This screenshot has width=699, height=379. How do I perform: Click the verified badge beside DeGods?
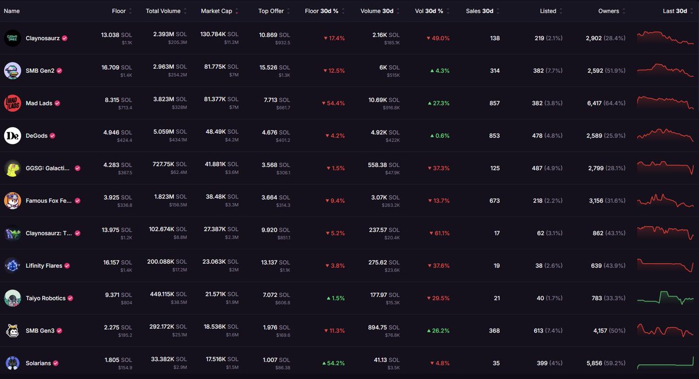(52, 136)
